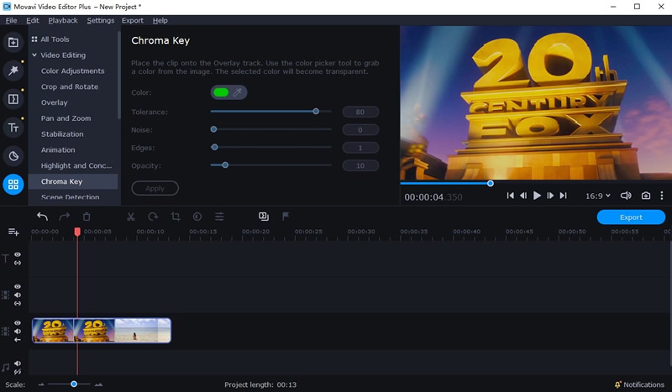Open the Edit menu

click(x=33, y=20)
